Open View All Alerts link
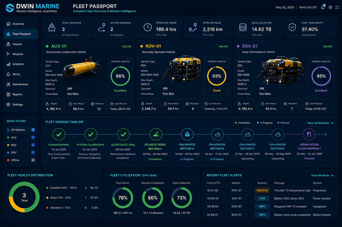 [322, 175]
